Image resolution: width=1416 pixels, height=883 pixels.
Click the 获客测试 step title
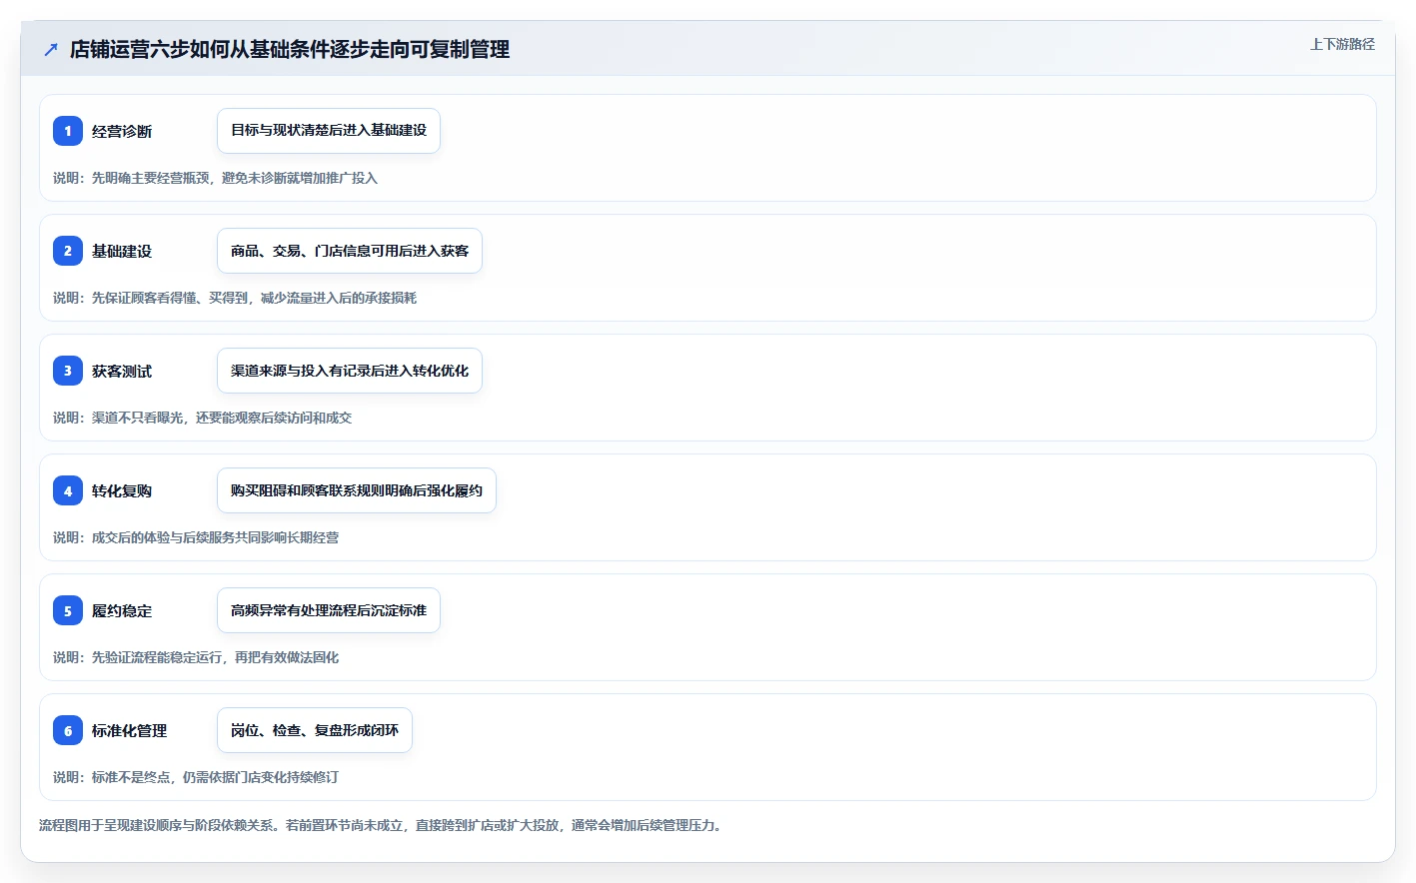(x=122, y=371)
